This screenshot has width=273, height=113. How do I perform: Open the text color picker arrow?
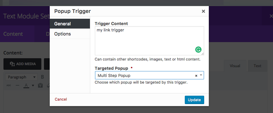[33, 85]
